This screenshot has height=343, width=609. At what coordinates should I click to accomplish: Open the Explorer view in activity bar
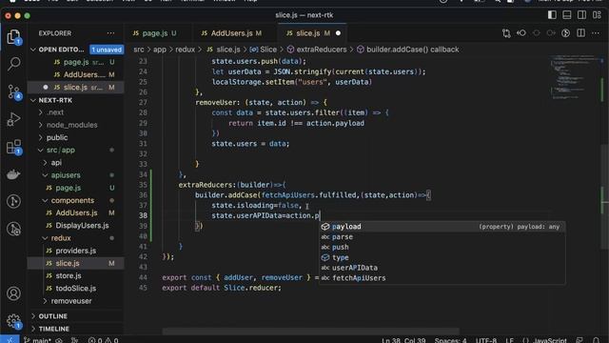click(x=13, y=37)
